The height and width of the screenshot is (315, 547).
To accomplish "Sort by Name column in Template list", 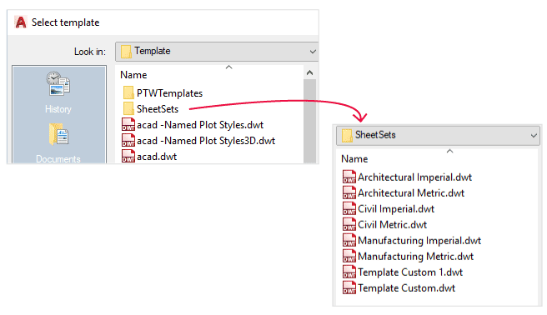I will (133, 75).
